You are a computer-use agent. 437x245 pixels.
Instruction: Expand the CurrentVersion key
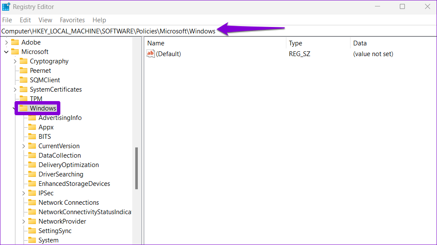pyautogui.click(x=24, y=146)
